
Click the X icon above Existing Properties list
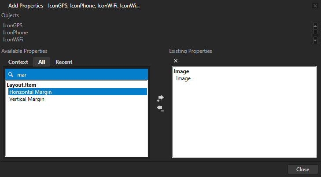[x=176, y=61]
